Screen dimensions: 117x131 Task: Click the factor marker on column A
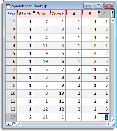pyautogui.click(x=66, y=13)
